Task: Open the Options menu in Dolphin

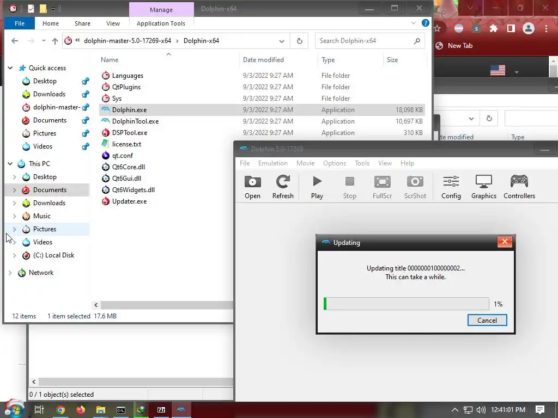Action: point(335,163)
